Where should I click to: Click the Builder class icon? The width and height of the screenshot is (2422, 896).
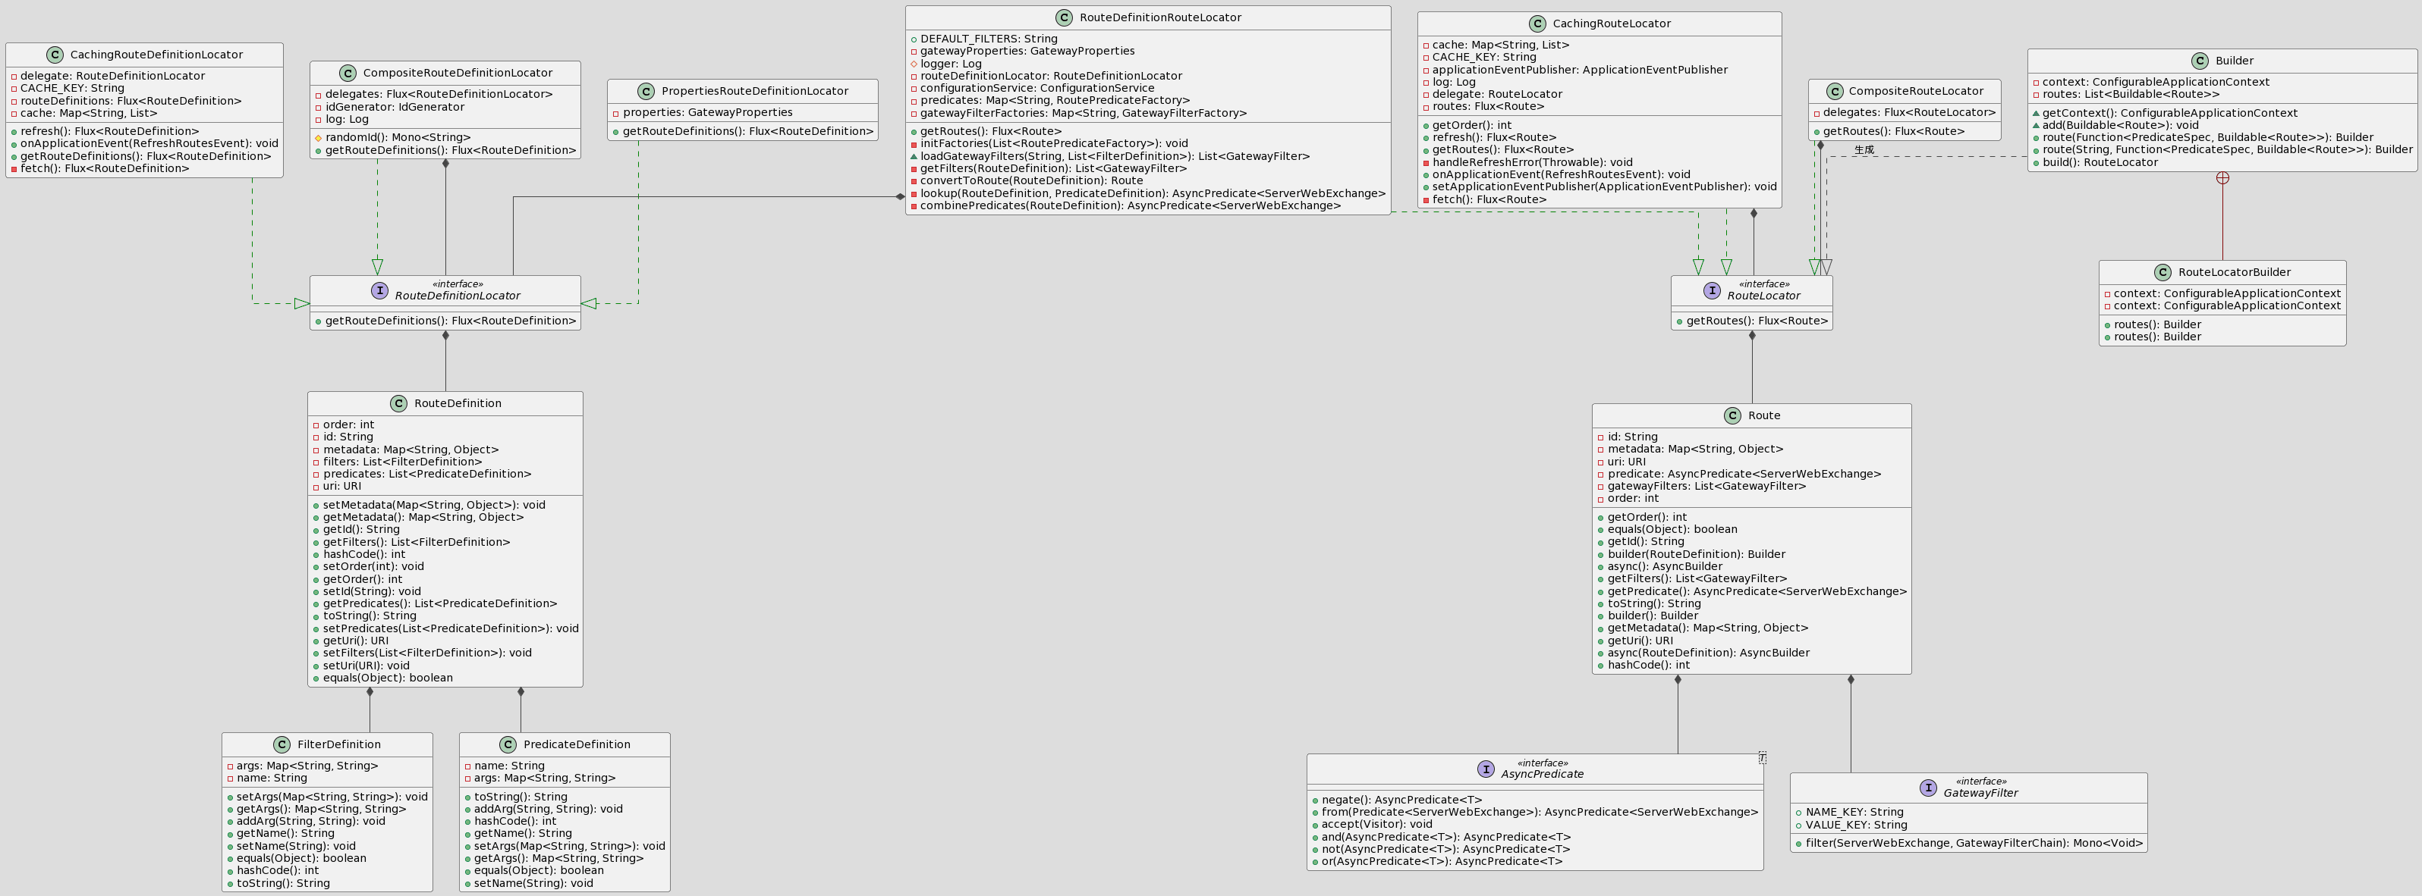click(2200, 61)
